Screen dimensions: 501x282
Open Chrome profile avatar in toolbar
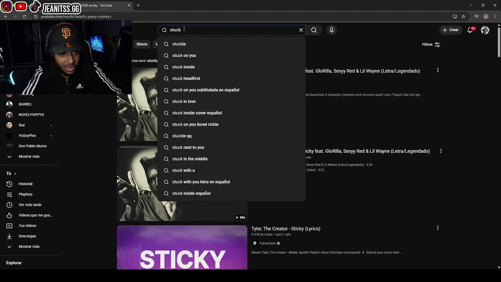[x=486, y=16]
